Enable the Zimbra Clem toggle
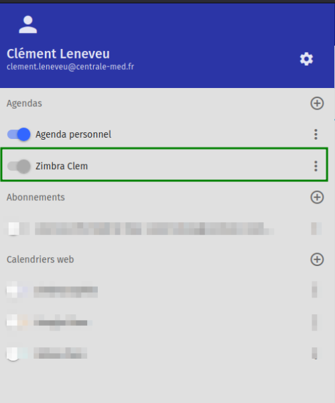This screenshot has width=335, height=403. [x=19, y=166]
